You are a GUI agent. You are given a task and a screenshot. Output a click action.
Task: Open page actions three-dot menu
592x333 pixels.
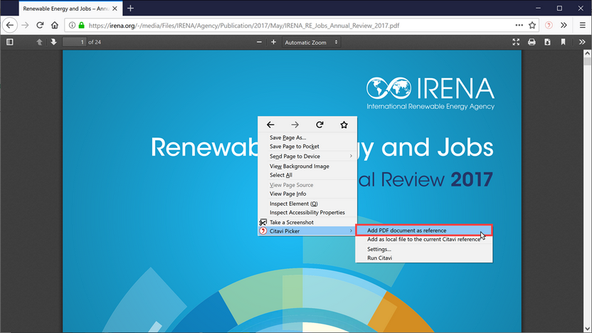tap(519, 26)
